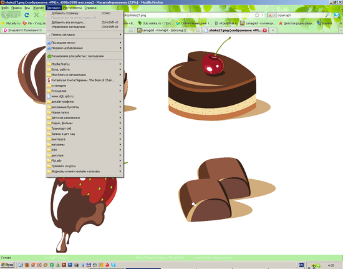The image size is (343, 269).
Task: Launch Firefox from the quick launch bar
Action: click(x=27, y=265)
